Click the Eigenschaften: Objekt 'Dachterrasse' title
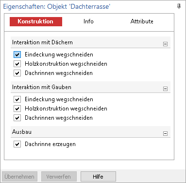Image resolution: width=186 pixels, height=183 pixels. 57,6
